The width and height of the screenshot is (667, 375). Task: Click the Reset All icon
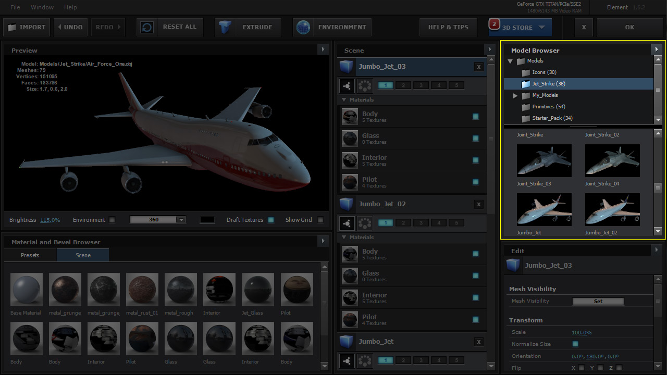click(146, 27)
